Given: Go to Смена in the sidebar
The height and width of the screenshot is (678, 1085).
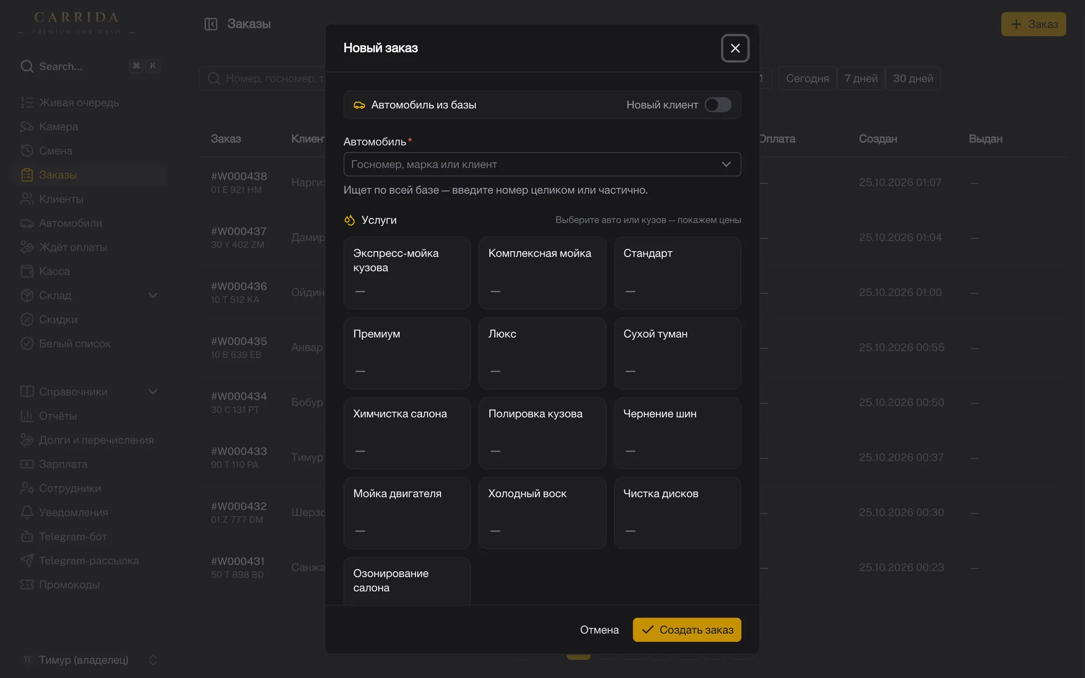Looking at the screenshot, I should click(x=90, y=151).
